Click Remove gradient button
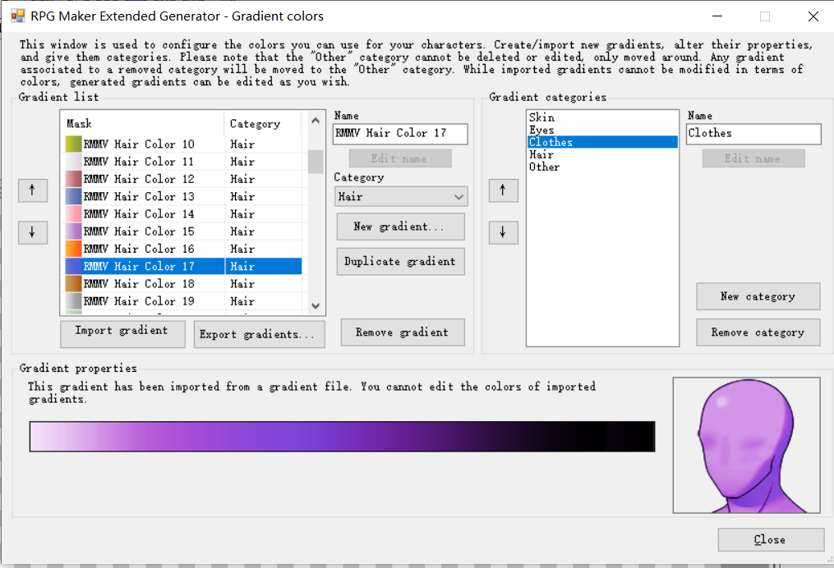The image size is (834, 568). (x=403, y=332)
